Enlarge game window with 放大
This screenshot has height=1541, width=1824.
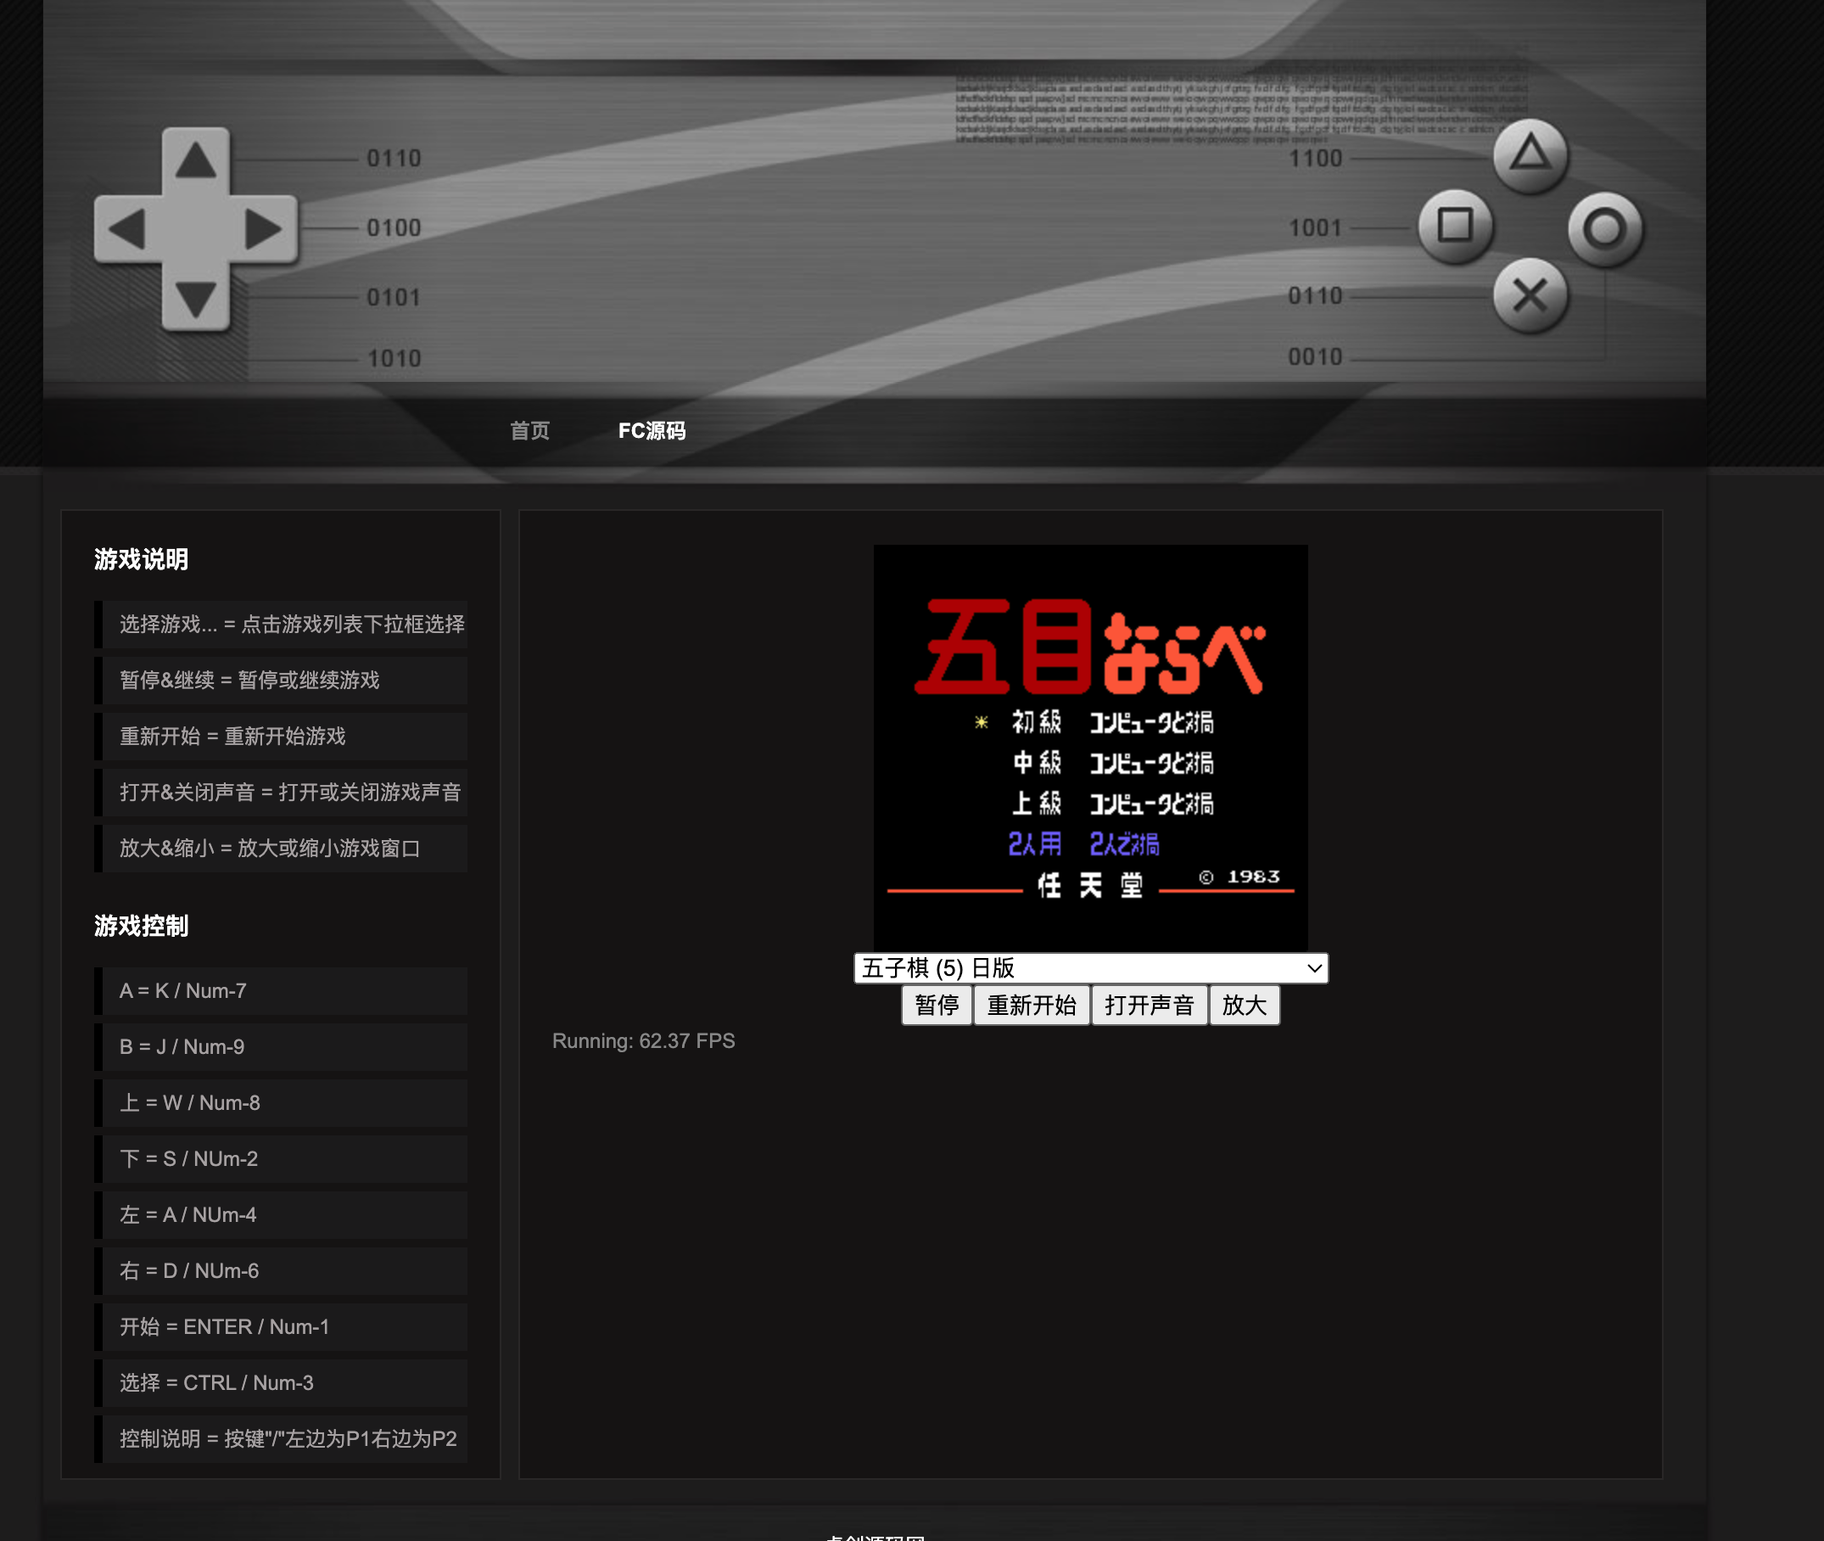click(x=1245, y=1006)
